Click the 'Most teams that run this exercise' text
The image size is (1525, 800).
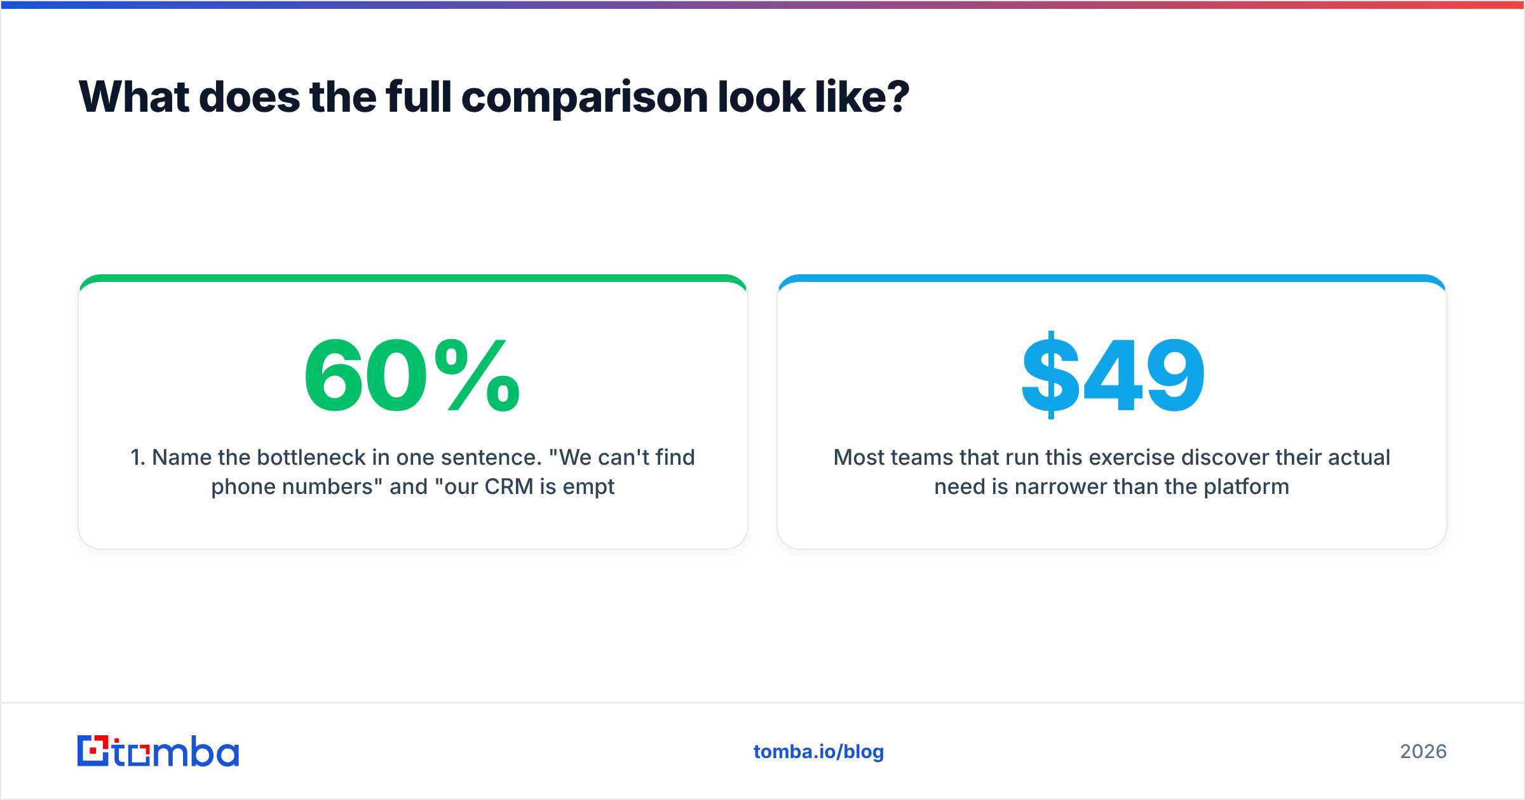tap(1112, 472)
